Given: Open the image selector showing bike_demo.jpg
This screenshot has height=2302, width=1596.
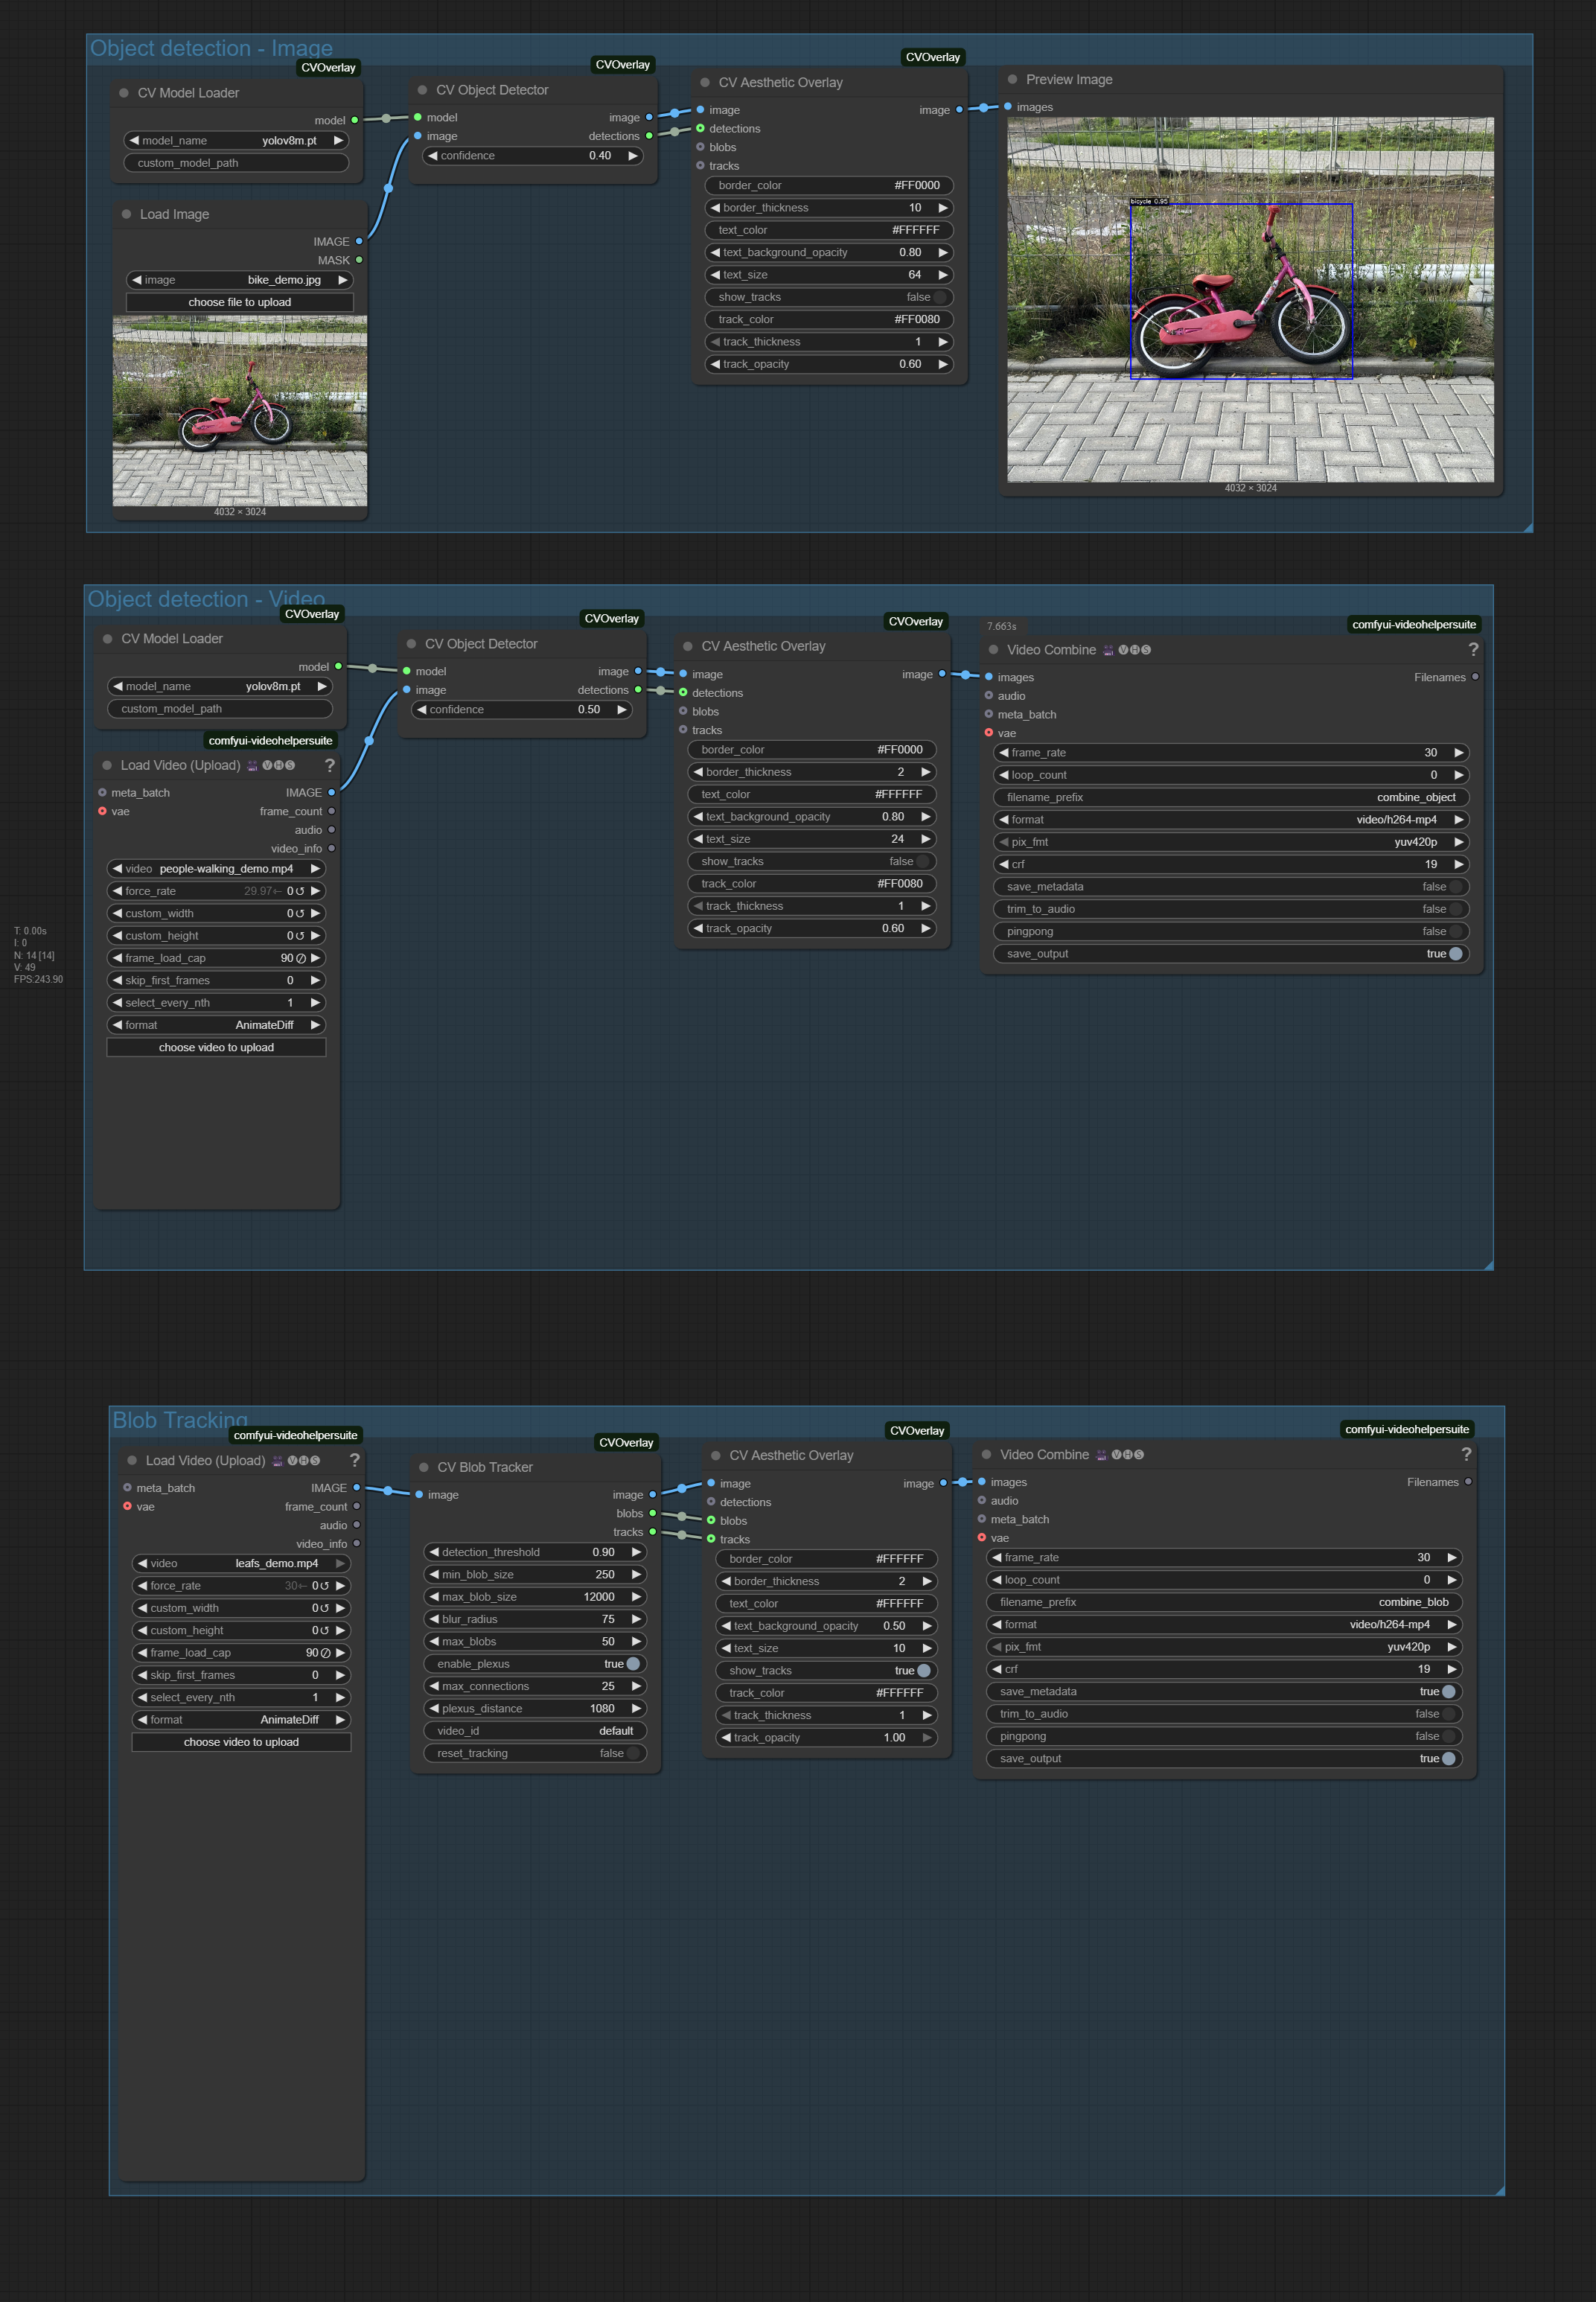Looking at the screenshot, I should click(240, 280).
